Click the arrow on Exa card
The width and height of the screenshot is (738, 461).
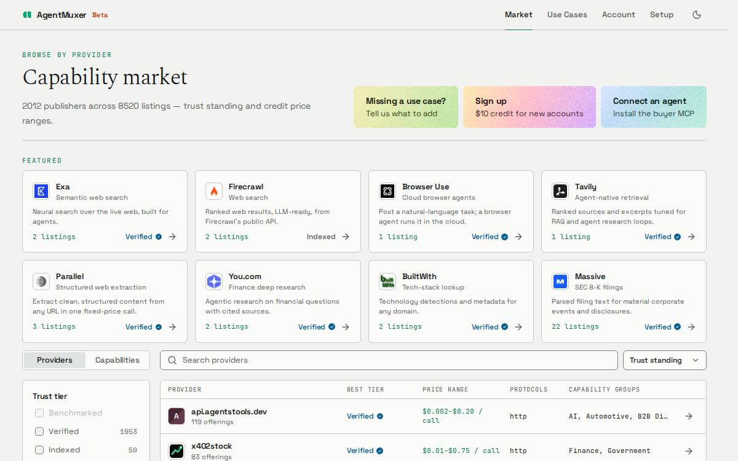point(172,237)
